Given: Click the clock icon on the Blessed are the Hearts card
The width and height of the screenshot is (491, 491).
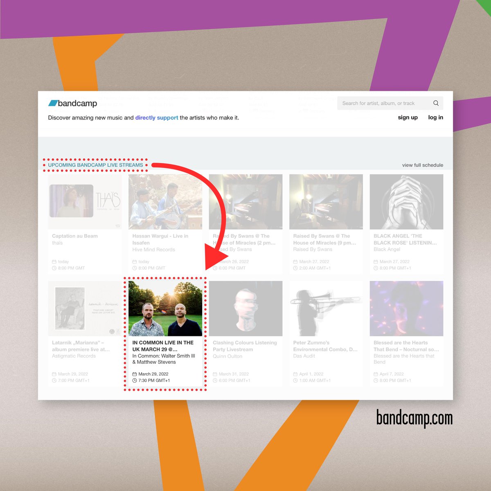Looking at the screenshot, I should [x=376, y=380].
